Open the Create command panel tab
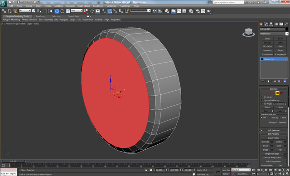 (261, 24)
